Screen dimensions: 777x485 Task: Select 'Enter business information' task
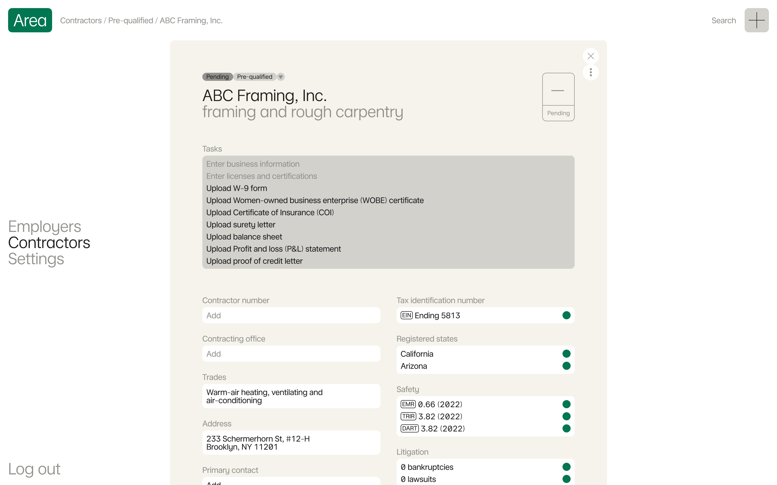[x=388, y=164]
